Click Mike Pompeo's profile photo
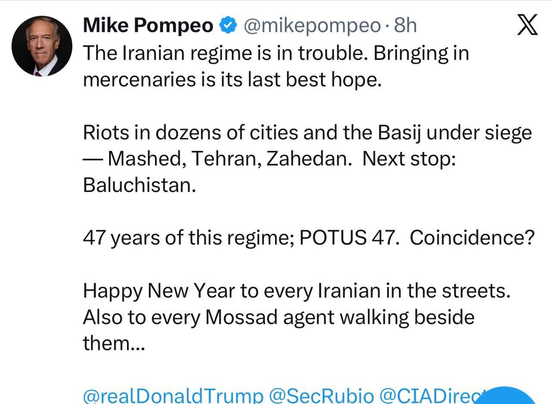The height and width of the screenshot is (404, 552). (x=42, y=46)
